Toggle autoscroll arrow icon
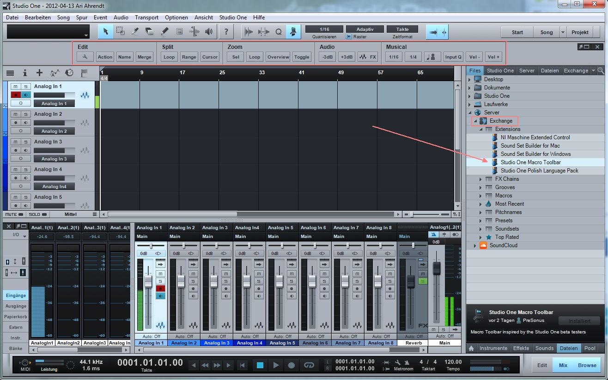Viewport: 608px width, 380px height. 434,32
